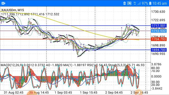Tap the Stoch(5,3,3) indicator label
Viewport: 169px width, 95px height.
click(117, 65)
